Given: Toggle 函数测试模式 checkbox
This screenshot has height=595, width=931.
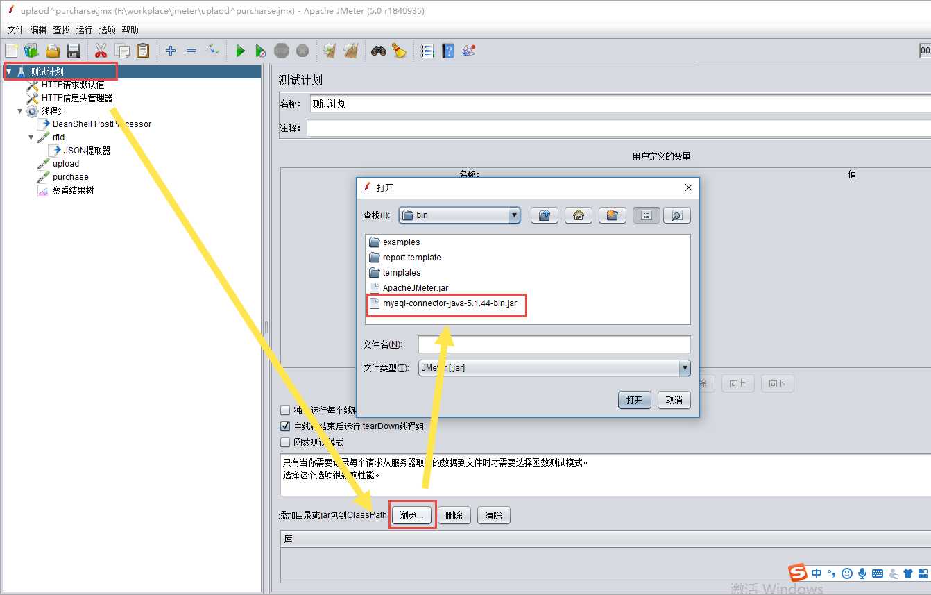Looking at the screenshot, I should (285, 442).
